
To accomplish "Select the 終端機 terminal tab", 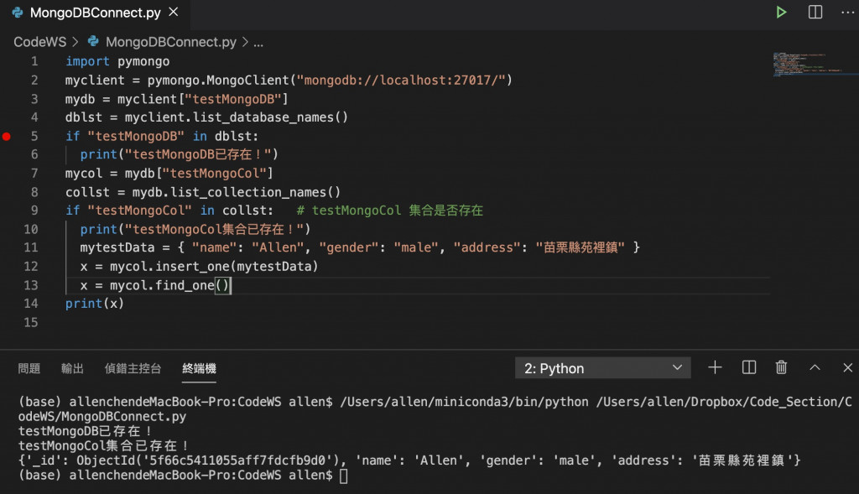I will (x=199, y=368).
